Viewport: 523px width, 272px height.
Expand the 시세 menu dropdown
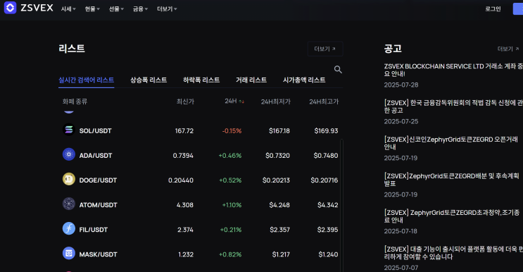[68, 9]
